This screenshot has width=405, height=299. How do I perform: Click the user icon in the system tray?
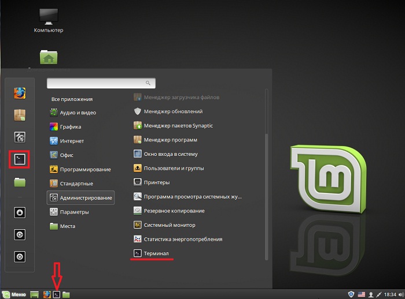pyautogui.click(x=371, y=294)
